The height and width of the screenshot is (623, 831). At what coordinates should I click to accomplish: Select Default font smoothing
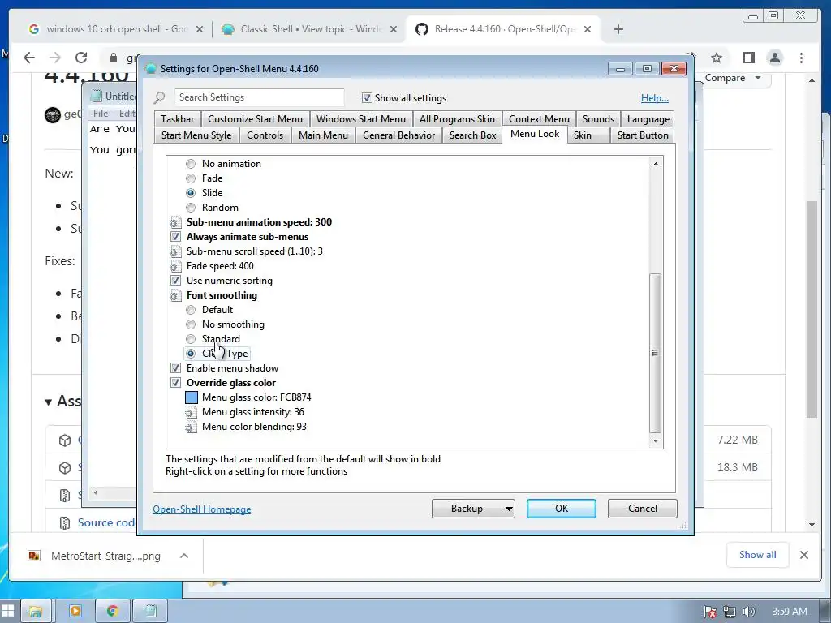tap(191, 310)
